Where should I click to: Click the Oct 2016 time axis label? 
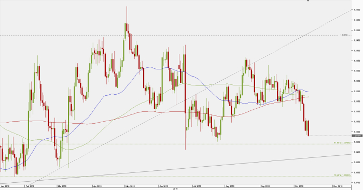(299, 186)
